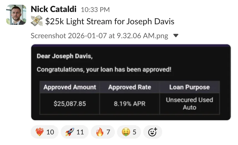Click the flame emoji icon

[100, 132]
